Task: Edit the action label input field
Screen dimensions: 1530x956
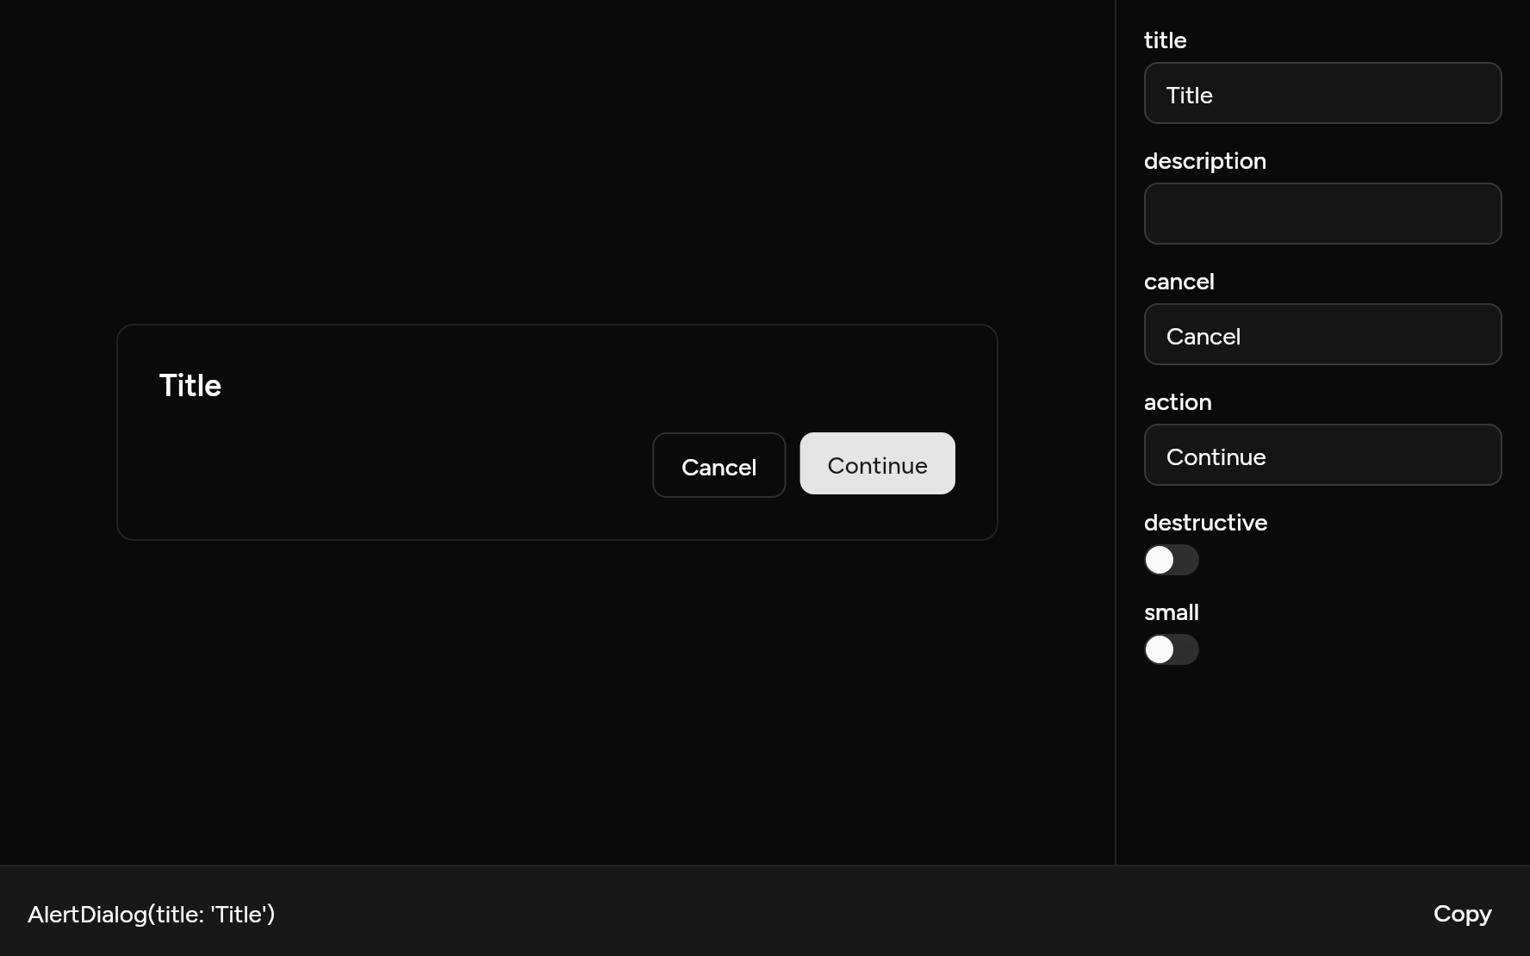Action: (x=1322, y=455)
